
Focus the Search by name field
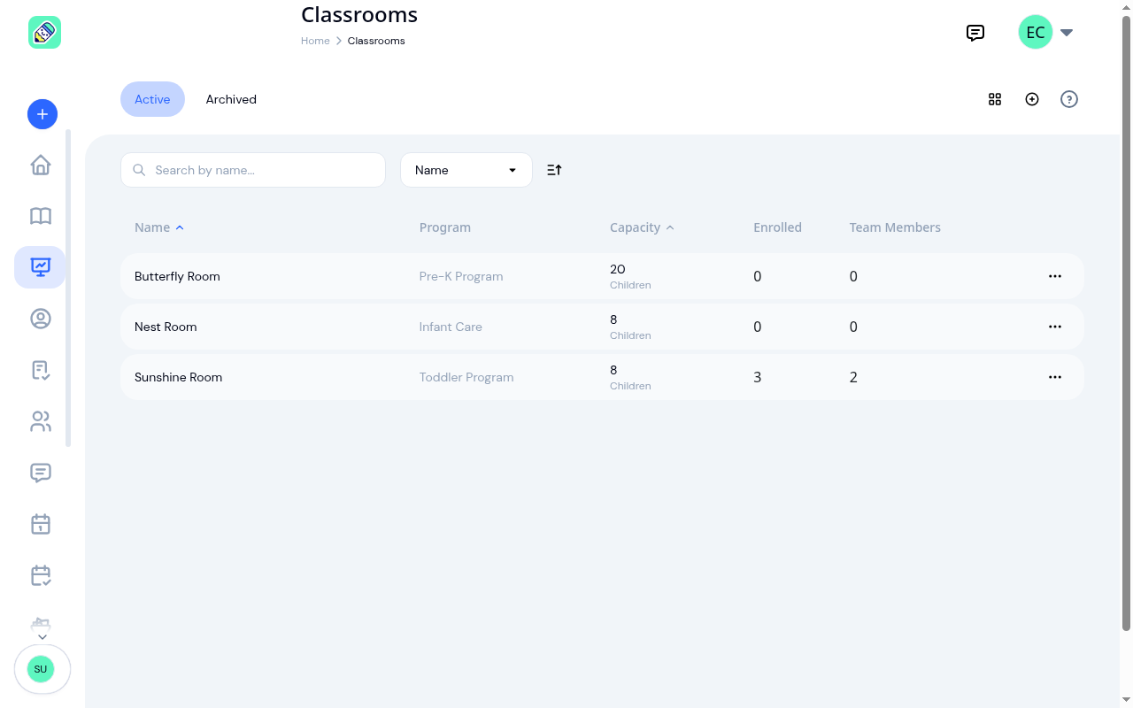(253, 170)
